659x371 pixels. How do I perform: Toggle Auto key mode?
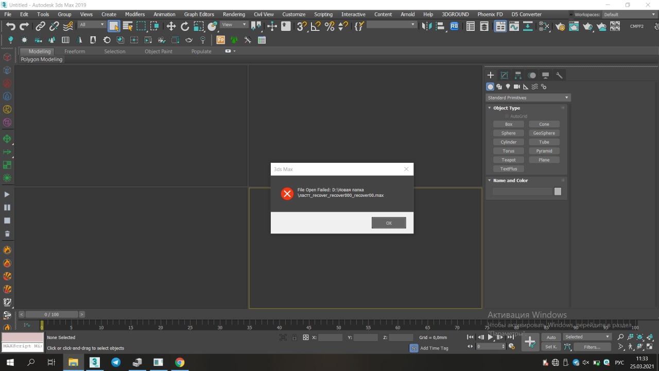551,338
